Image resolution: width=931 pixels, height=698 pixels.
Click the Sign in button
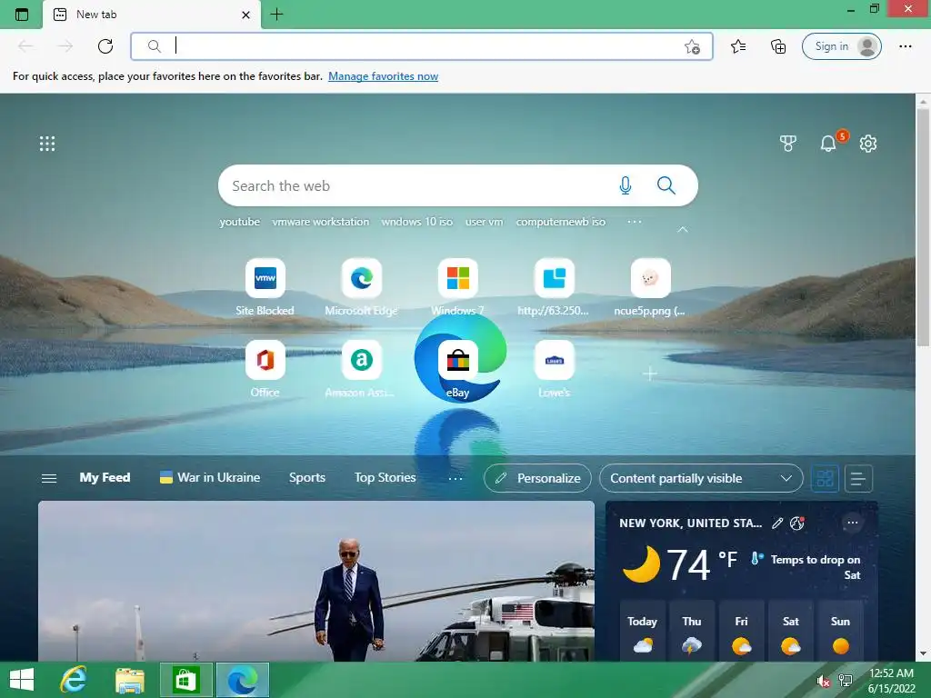click(x=841, y=46)
